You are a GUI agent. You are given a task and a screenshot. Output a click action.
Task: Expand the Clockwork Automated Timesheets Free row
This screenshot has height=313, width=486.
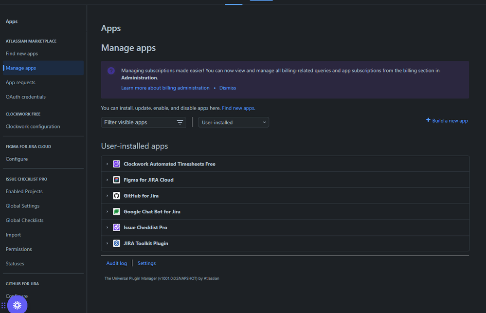[x=107, y=164]
